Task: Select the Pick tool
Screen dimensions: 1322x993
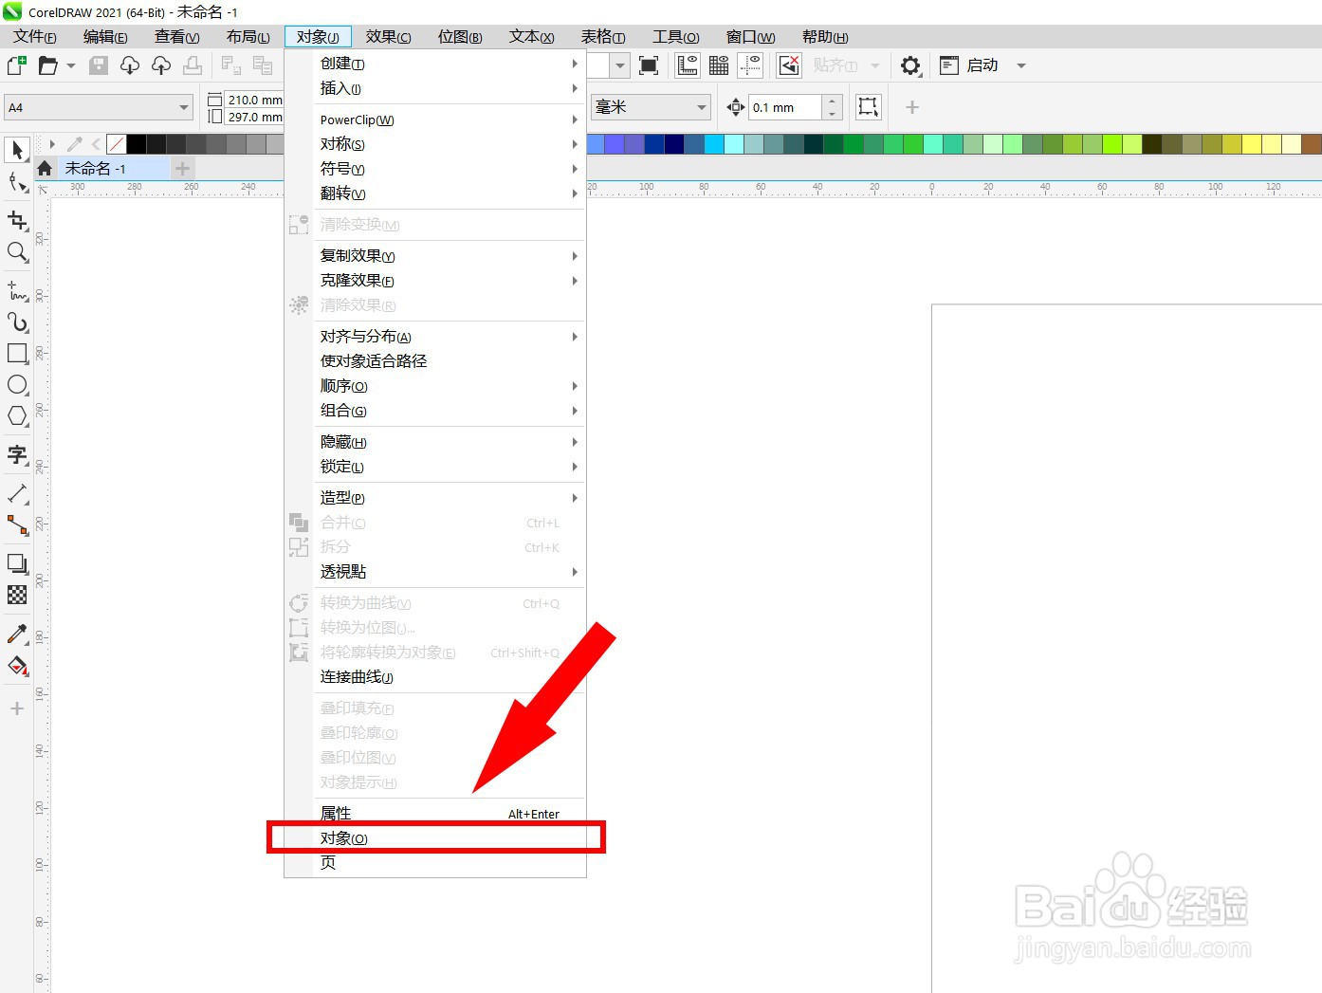Action: point(17,150)
